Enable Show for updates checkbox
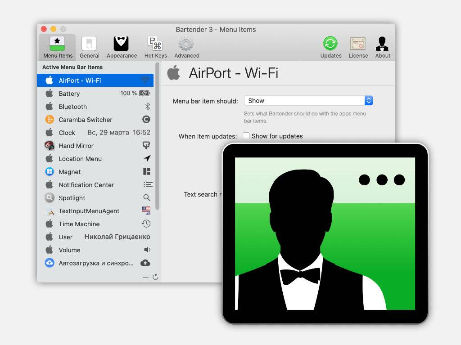Image resolution: width=461 pixels, height=345 pixels. 246,136
